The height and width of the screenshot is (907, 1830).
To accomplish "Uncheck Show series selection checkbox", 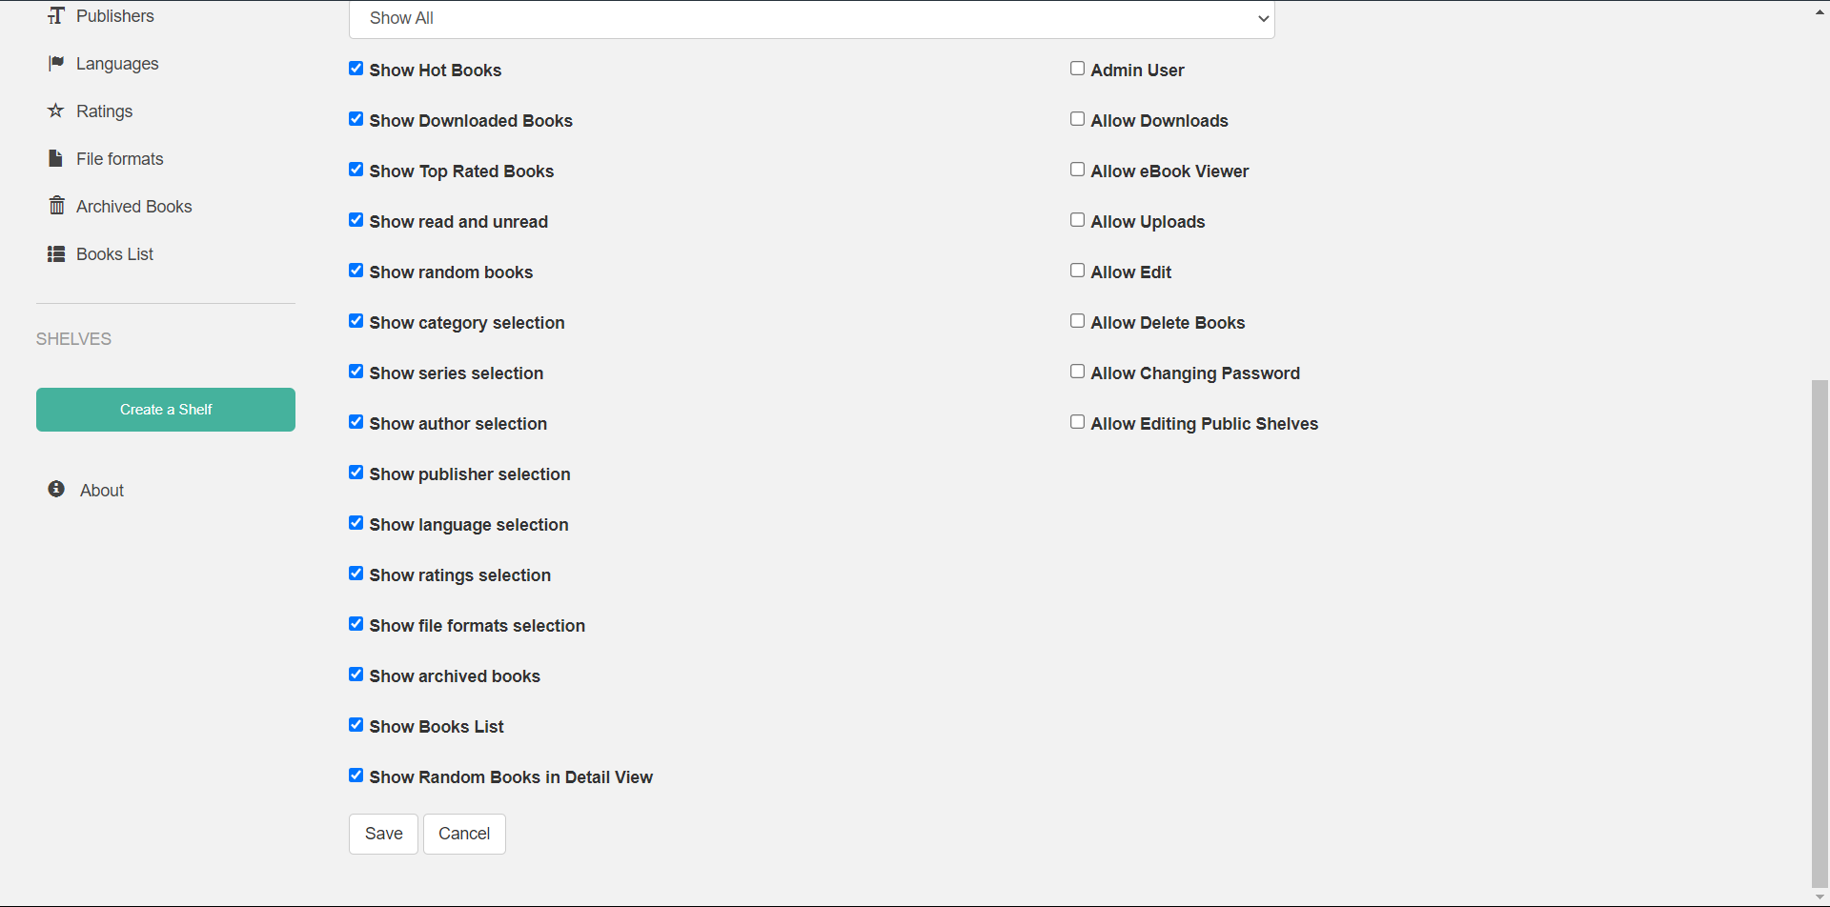I will pyautogui.click(x=356, y=372).
